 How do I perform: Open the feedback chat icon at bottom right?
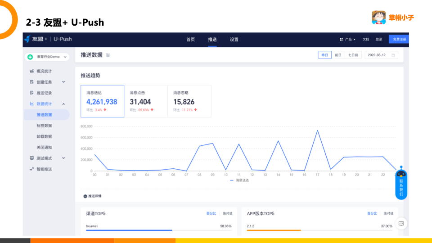401,224
